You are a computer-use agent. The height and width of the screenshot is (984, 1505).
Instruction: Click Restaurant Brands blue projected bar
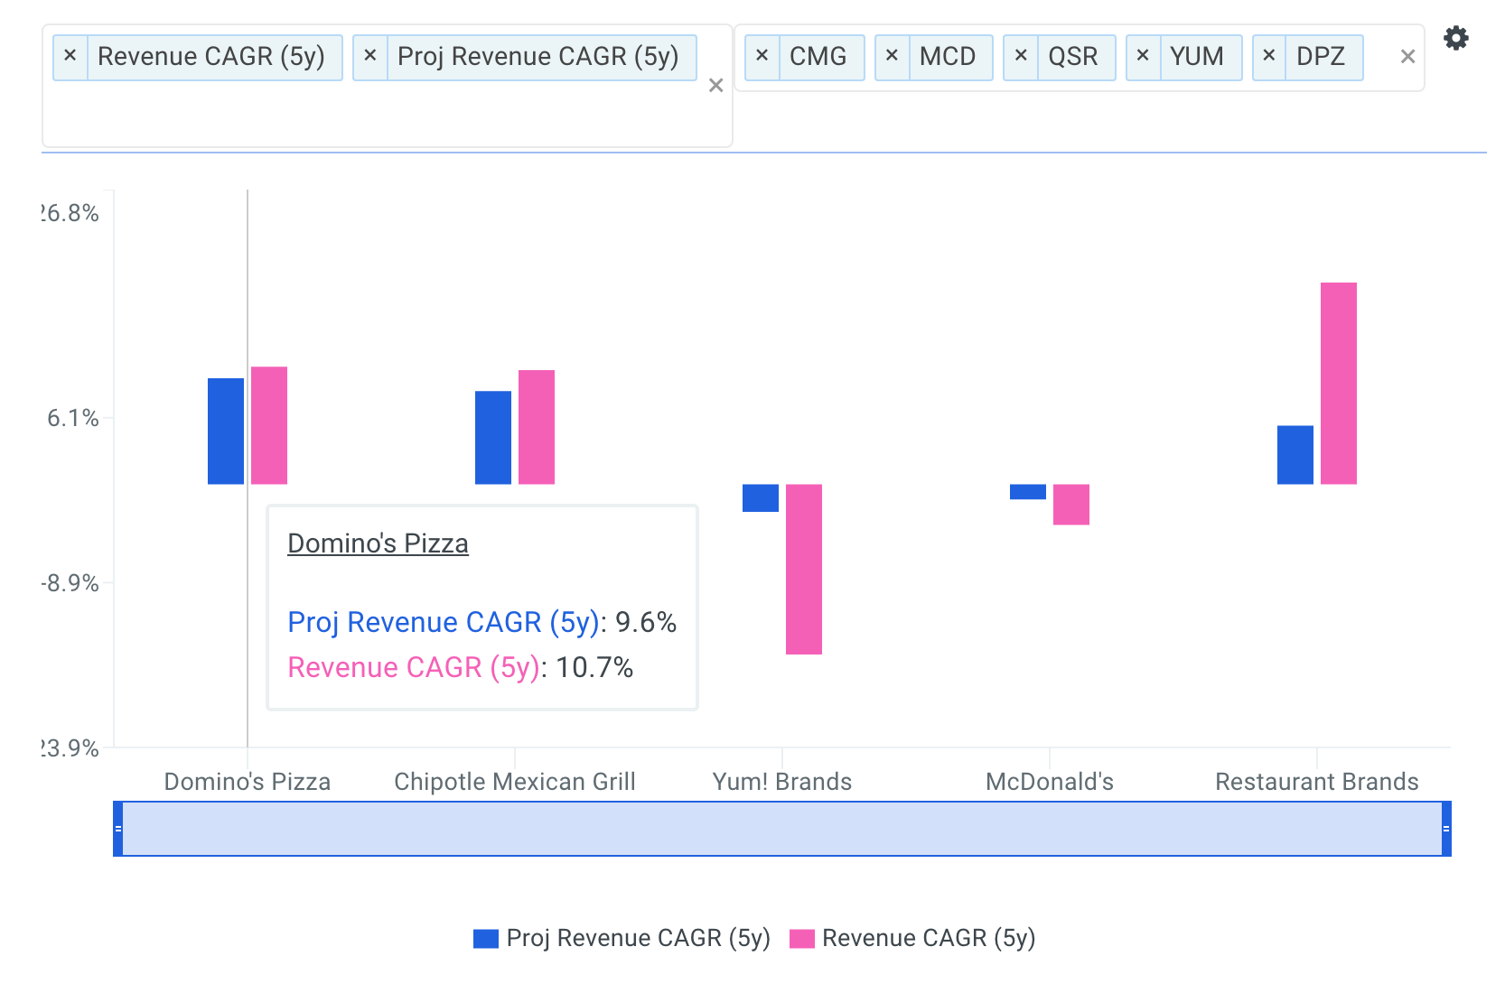(x=1295, y=455)
